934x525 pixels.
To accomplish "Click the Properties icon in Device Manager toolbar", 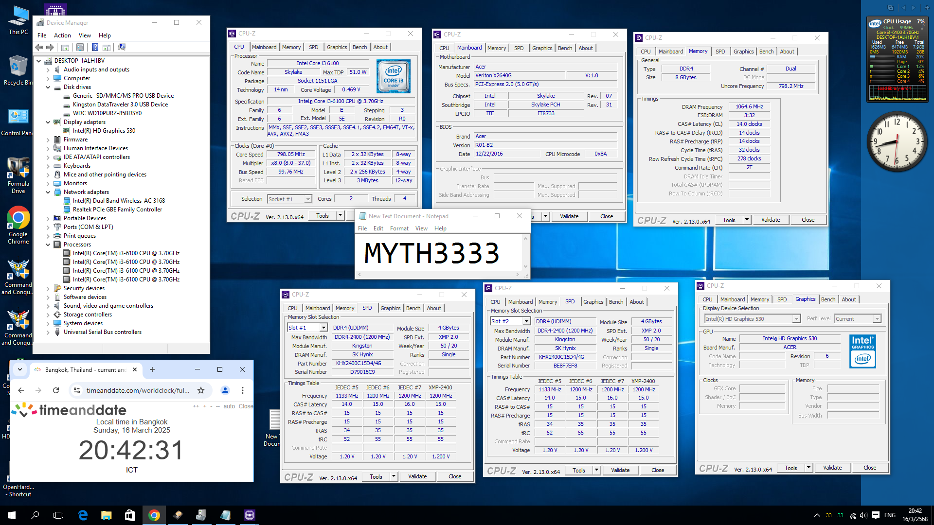I will pos(80,47).
